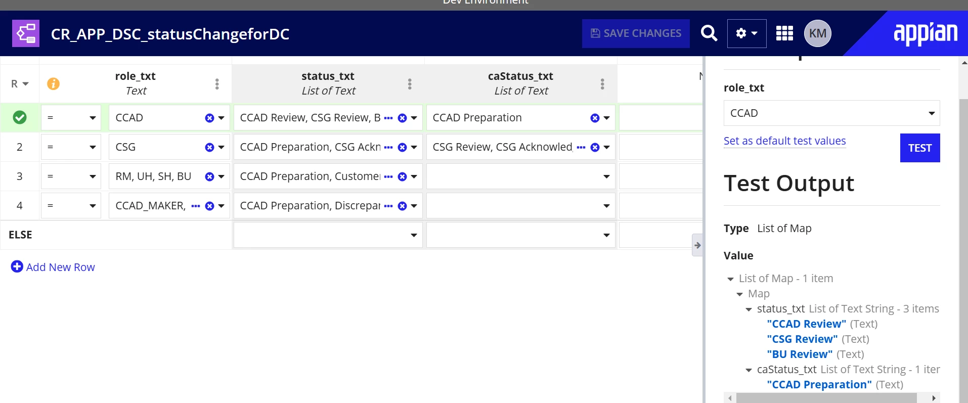The height and width of the screenshot is (403, 968).
Task: Open the settings gear menu
Action: (746, 33)
